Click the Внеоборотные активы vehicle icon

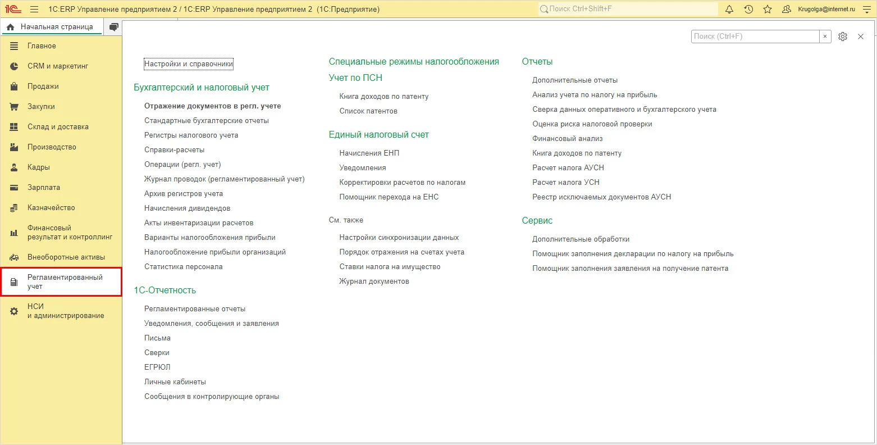(x=15, y=257)
